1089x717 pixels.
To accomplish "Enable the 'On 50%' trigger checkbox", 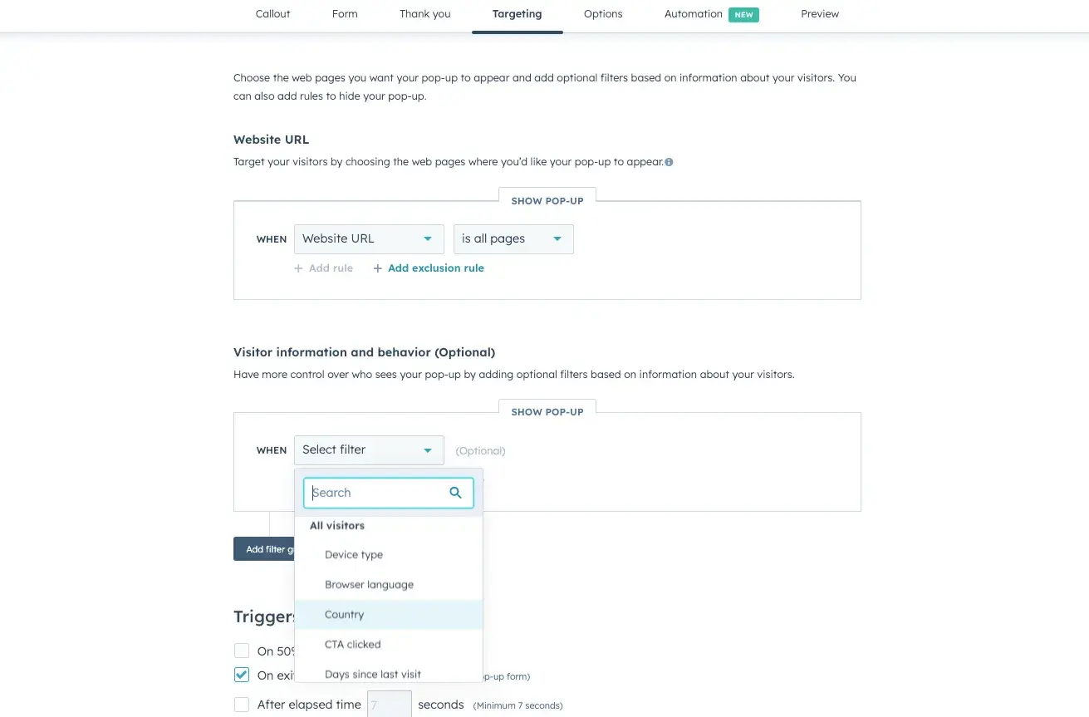I will tap(242, 651).
